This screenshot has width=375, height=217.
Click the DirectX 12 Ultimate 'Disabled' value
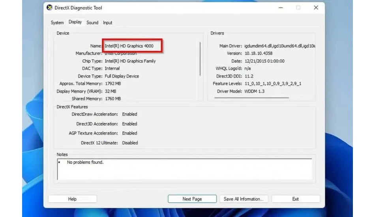pos(130,143)
